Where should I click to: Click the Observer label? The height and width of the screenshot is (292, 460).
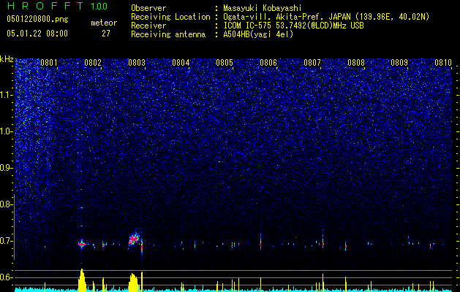148,8
